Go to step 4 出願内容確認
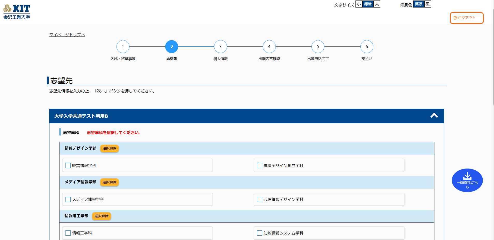Image resolution: width=494 pixels, height=240 pixels. pyautogui.click(x=269, y=47)
